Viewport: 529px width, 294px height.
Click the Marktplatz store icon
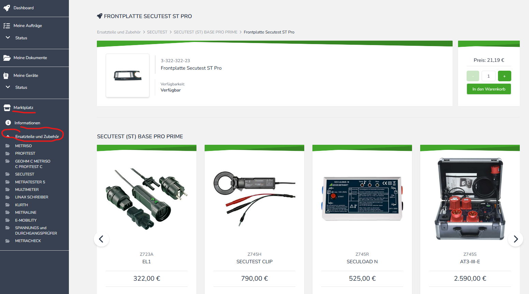[7, 108]
